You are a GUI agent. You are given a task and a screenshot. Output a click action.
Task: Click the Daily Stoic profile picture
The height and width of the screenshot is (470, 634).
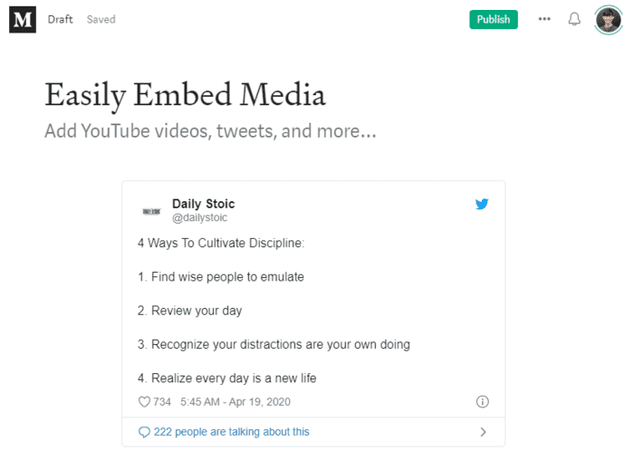click(x=151, y=210)
